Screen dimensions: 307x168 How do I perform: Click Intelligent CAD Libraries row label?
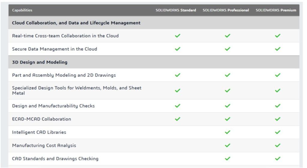tap(39, 132)
